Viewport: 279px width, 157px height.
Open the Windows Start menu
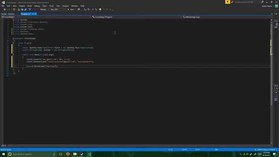click(x=3, y=154)
